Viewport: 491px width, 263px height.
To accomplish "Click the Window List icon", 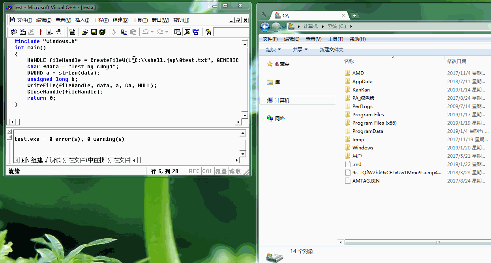I will coord(196,32).
